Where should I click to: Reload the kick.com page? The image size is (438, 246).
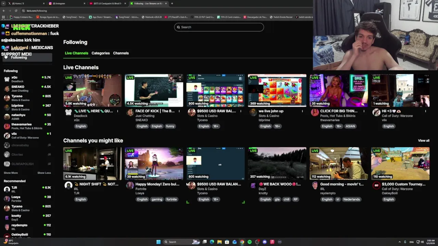tap(16, 11)
